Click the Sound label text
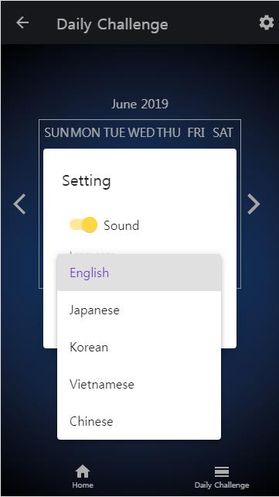The height and width of the screenshot is (497, 279). pos(121,225)
